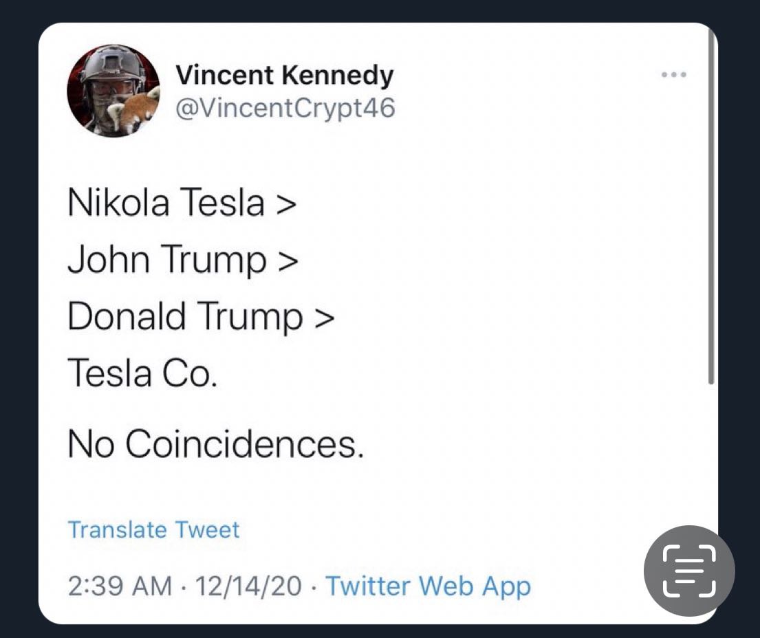Click the @VincentCrypt46 handle
This screenshot has height=638, width=760.
click(285, 108)
